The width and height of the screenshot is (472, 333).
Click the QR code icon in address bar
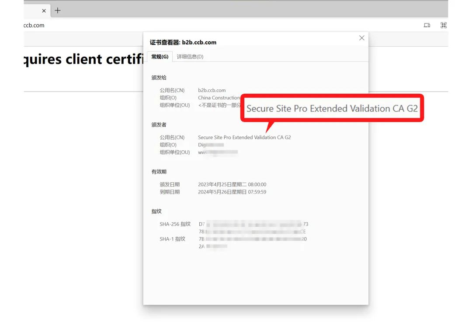pos(444,25)
